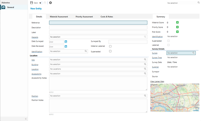
Task: Select the Summary tab
Action: [x=161, y=17]
